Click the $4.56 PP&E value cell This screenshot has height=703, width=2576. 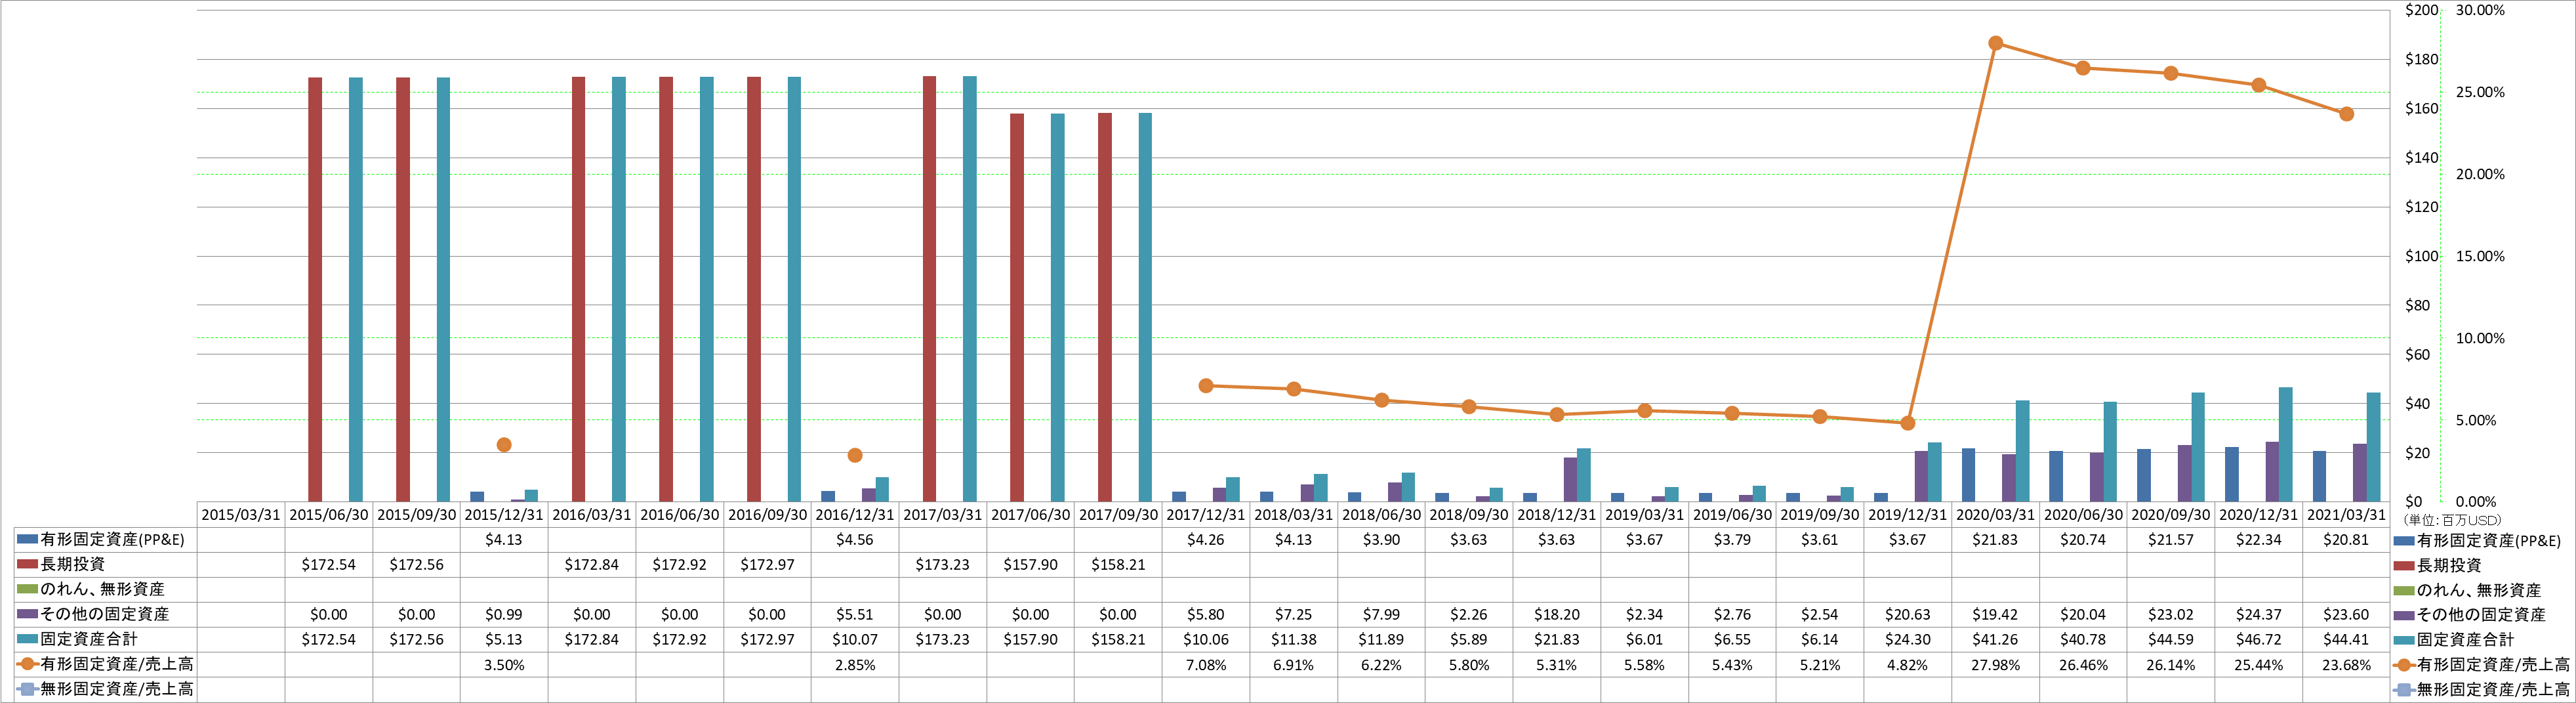pyautogui.click(x=855, y=539)
